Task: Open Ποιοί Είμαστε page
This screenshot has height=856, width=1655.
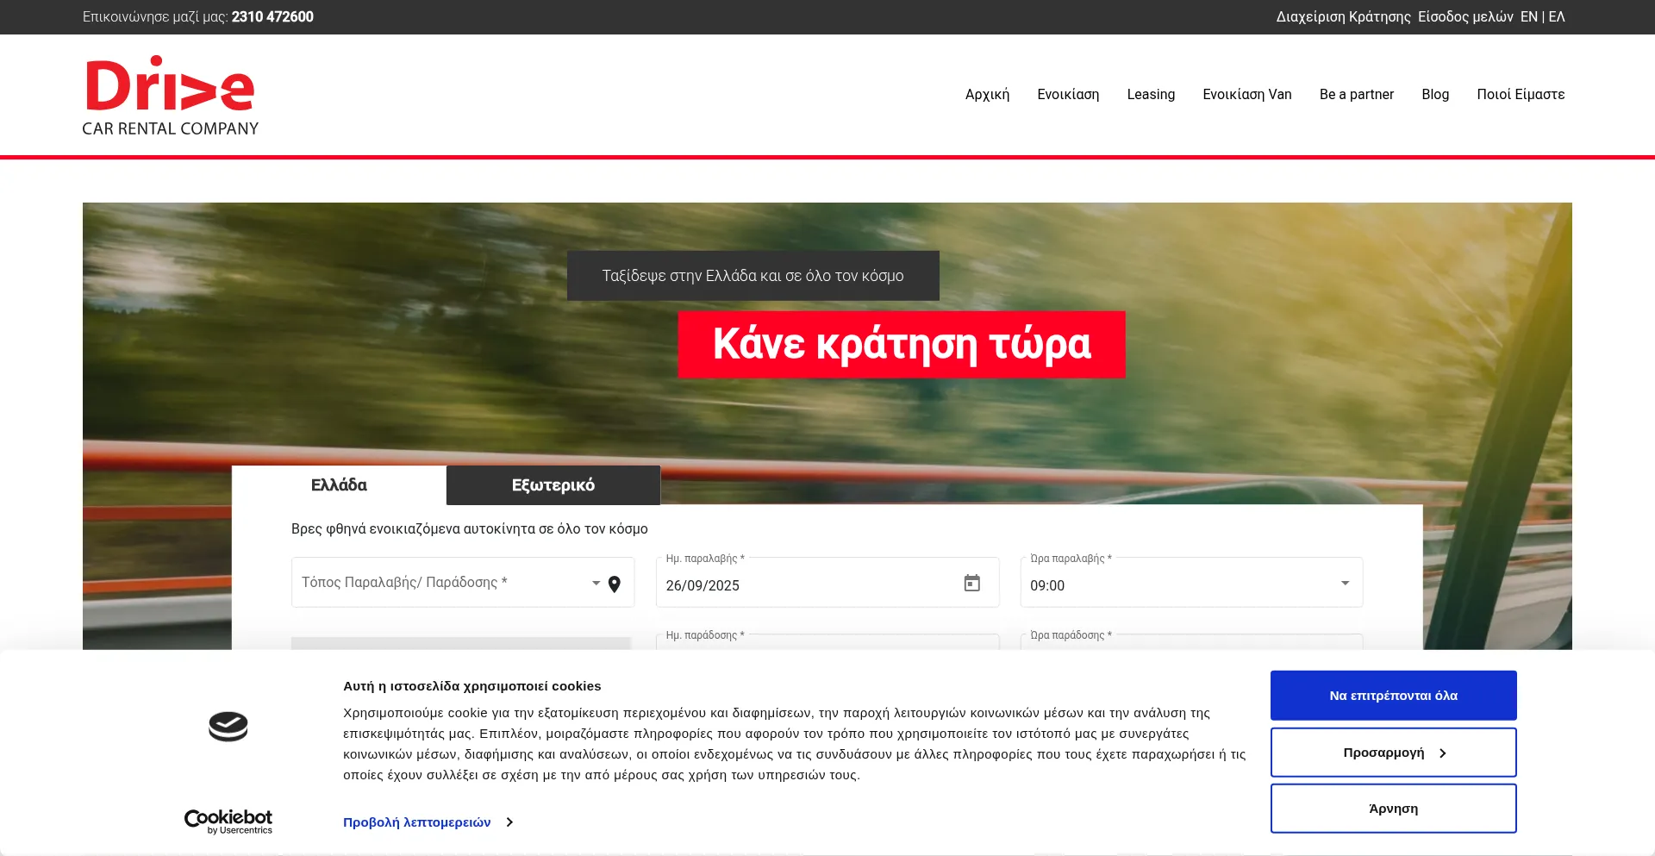Action: click(1521, 95)
